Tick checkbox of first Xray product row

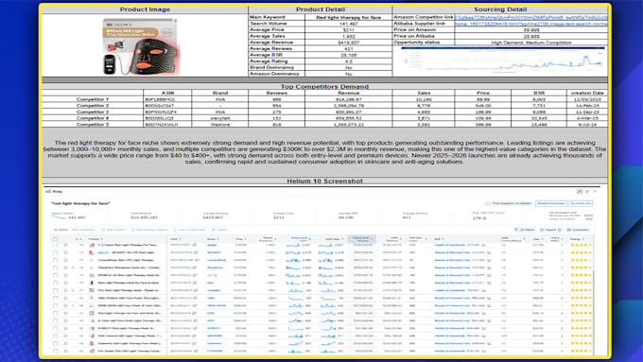click(56, 245)
